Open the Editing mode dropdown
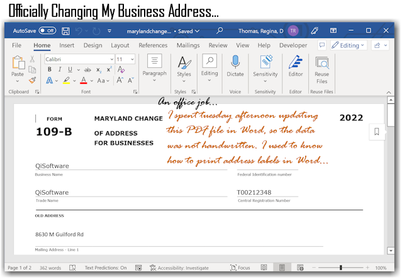This screenshot has height=279, width=402. point(349,45)
